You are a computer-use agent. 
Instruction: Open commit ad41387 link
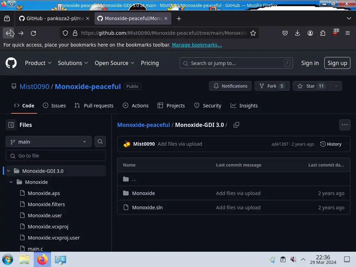280,144
